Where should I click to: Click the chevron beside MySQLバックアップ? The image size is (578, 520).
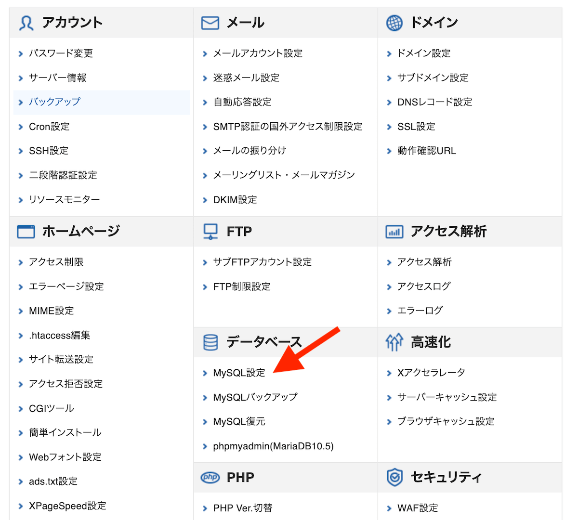[205, 397]
